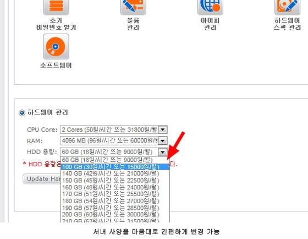308x239 pixels.
Task: Choose the highlighted 100 GB option
Action: 115,167
